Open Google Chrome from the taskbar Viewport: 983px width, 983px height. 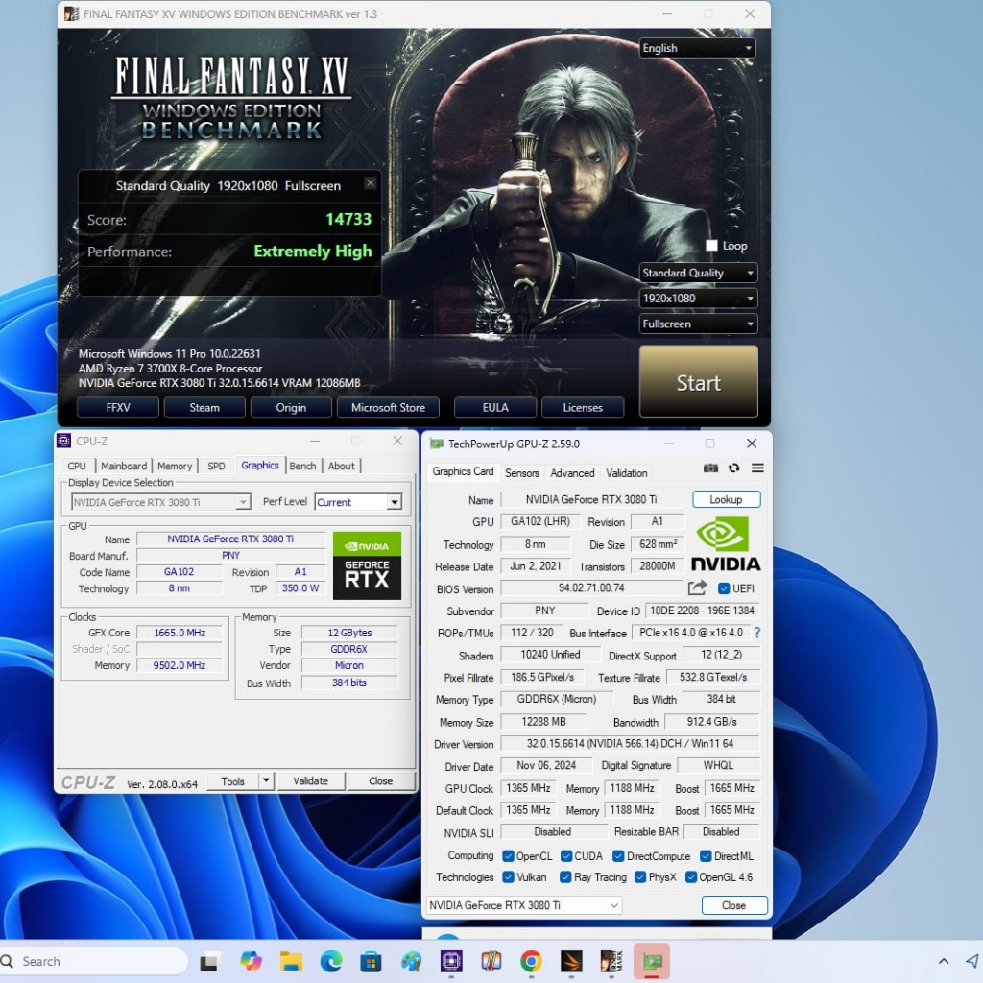point(531,961)
